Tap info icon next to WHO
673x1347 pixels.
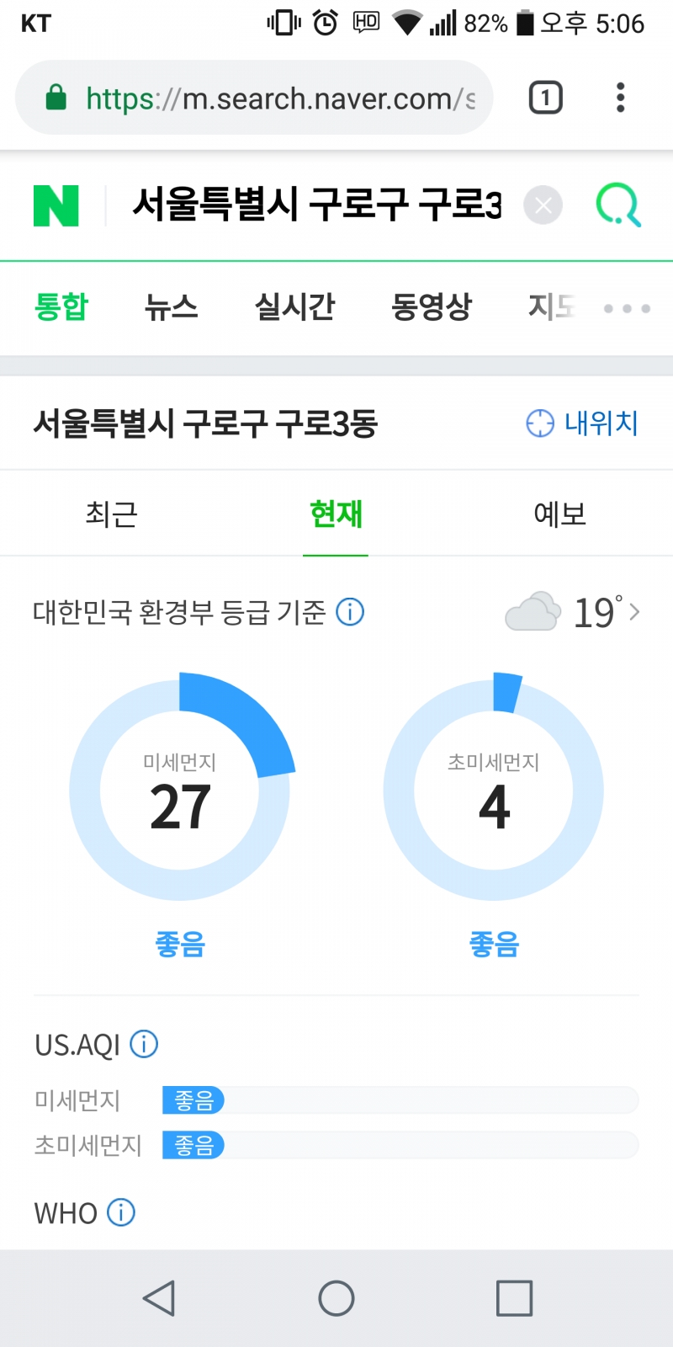(x=121, y=1212)
